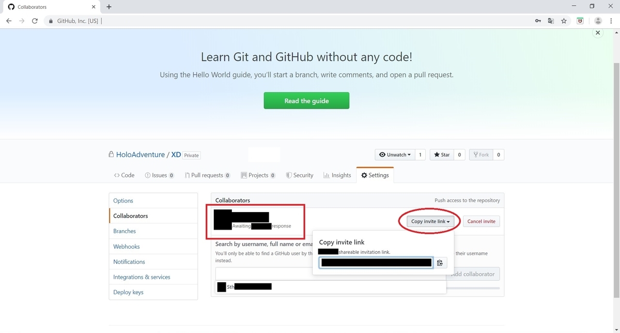Close the Collaborators browser tab
The height and width of the screenshot is (333, 620).
coord(94,7)
